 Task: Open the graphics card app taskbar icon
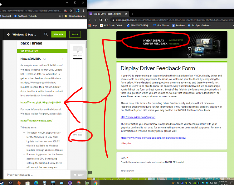click(x=87, y=183)
